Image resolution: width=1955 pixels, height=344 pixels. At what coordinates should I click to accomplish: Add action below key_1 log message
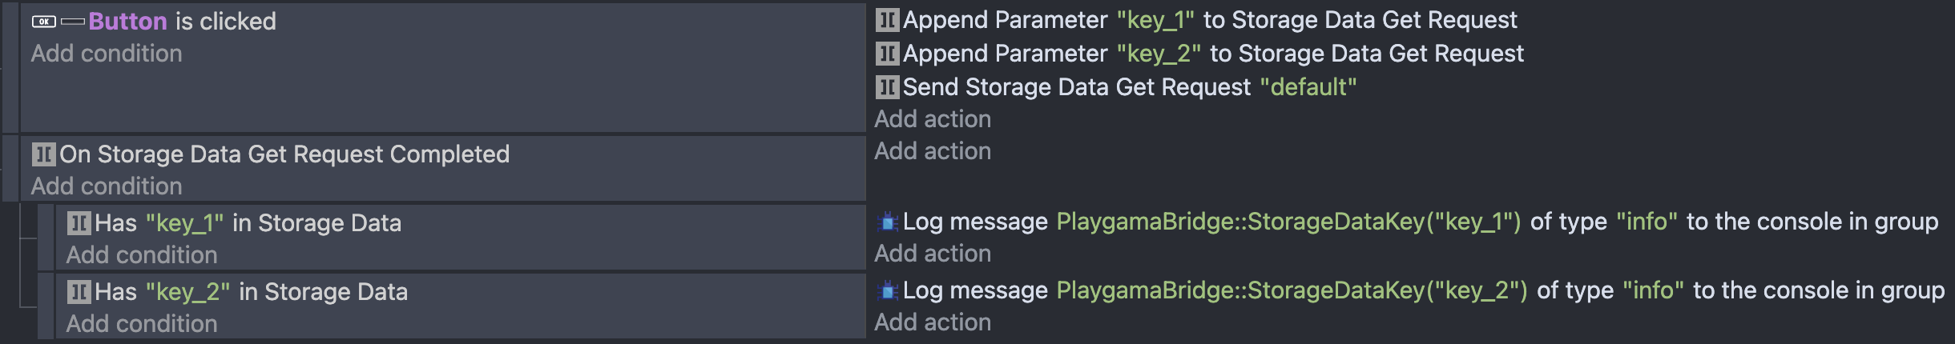[933, 254]
